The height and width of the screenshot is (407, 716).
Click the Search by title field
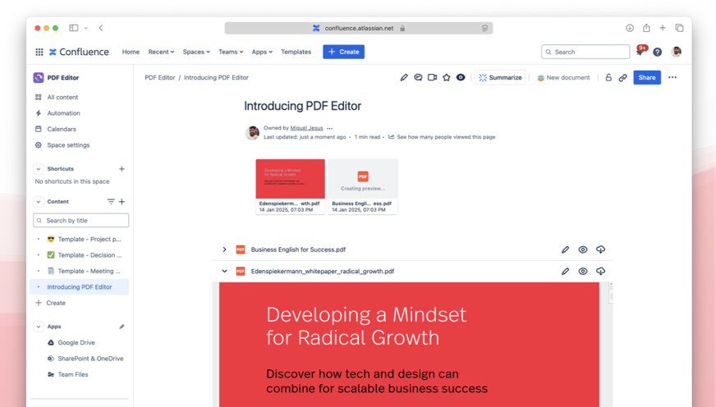pos(80,221)
